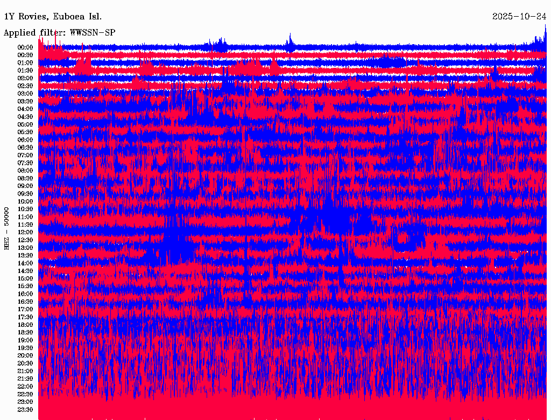This screenshot has height=420, width=551.
Task: Select the 00:30 time row label
Action: [x=25, y=55]
